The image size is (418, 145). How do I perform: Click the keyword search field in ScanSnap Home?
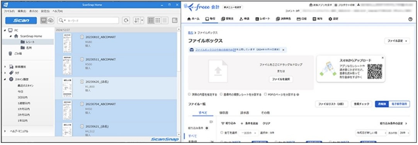pos(92,20)
